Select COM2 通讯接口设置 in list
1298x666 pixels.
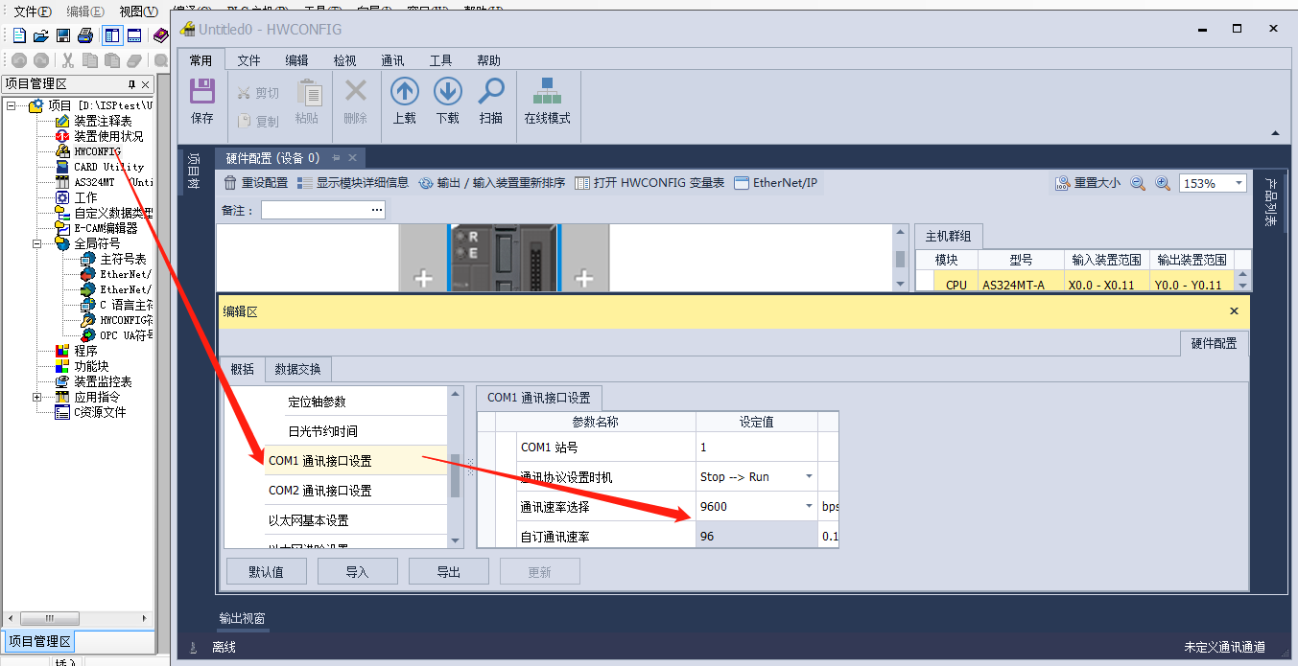(319, 491)
